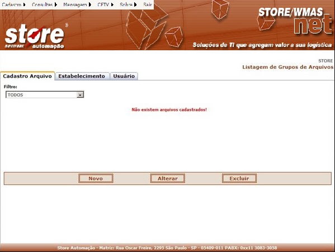335x252 pixels.
Task: Expand the Sobre menu arrow
Action: click(135, 4)
